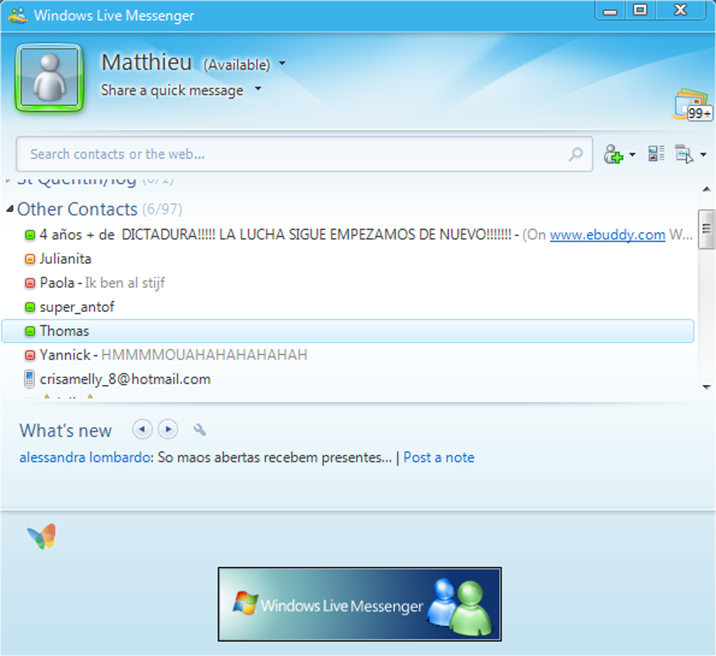Open What's new settings wrench icon
Viewport: 716px width, 656px height.
pyautogui.click(x=199, y=430)
